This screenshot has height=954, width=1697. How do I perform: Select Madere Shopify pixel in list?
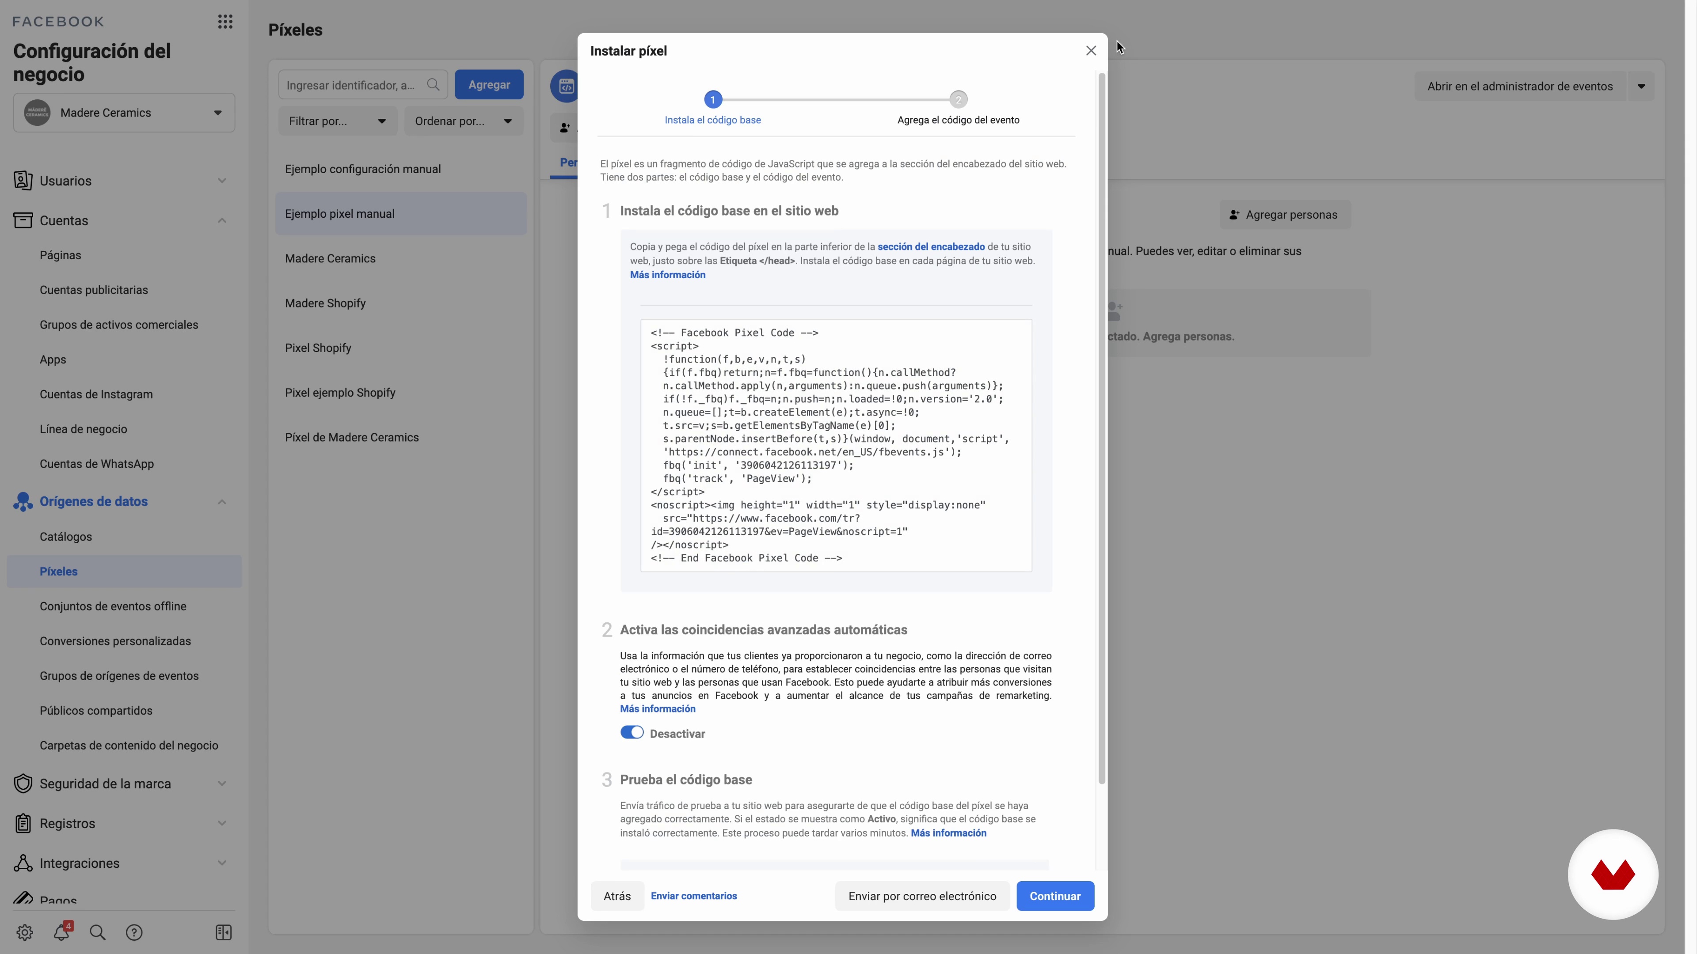click(x=400, y=303)
